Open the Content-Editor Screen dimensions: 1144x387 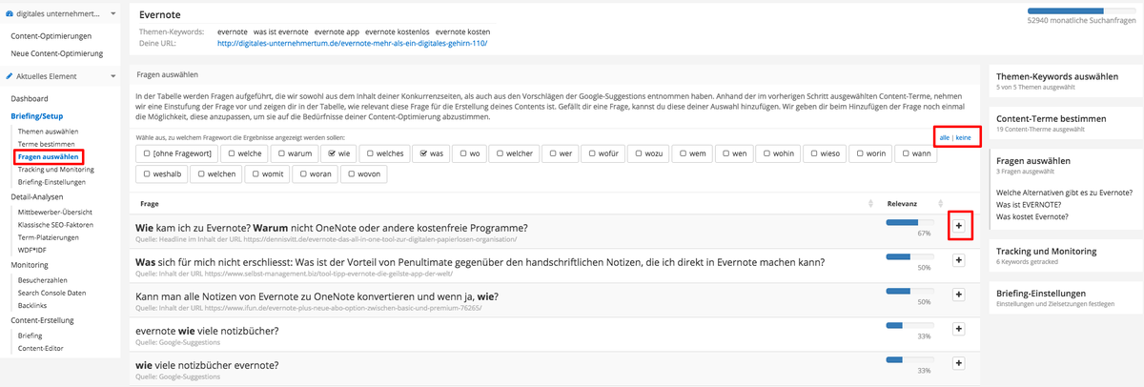tap(40, 348)
